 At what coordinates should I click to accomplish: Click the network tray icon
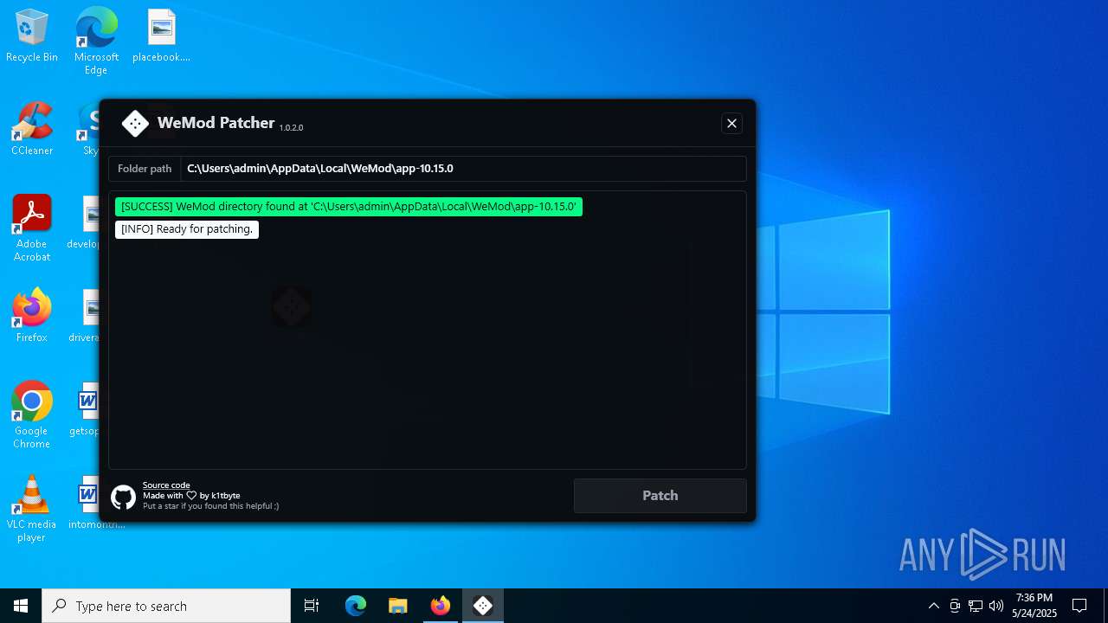tap(976, 606)
